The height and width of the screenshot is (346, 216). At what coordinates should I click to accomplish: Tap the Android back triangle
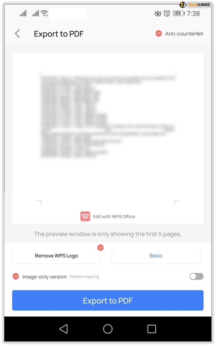[x=64, y=329]
